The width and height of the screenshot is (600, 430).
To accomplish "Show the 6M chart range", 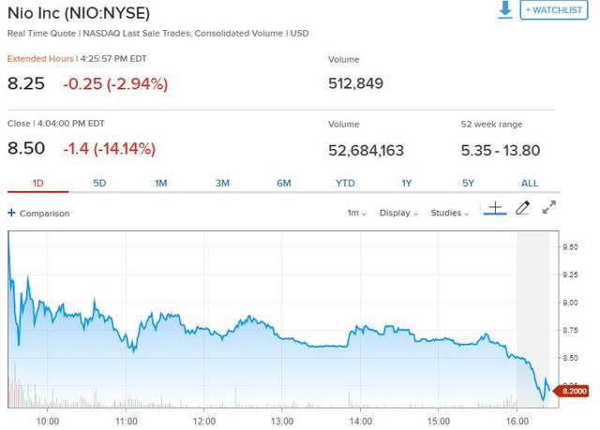I will pyautogui.click(x=284, y=184).
